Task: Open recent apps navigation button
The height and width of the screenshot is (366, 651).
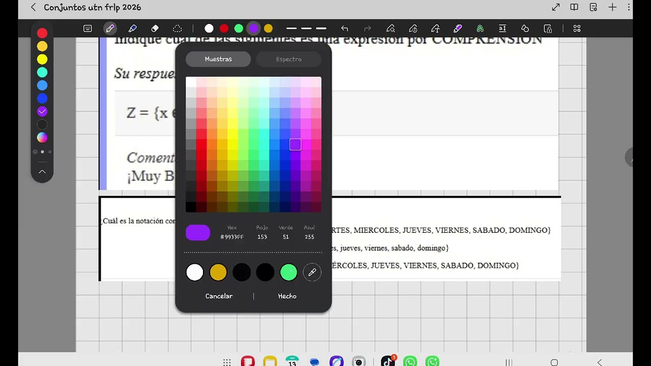Action: [509, 362]
